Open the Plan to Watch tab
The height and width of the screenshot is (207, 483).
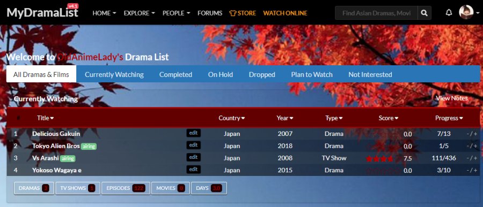click(312, 74)
